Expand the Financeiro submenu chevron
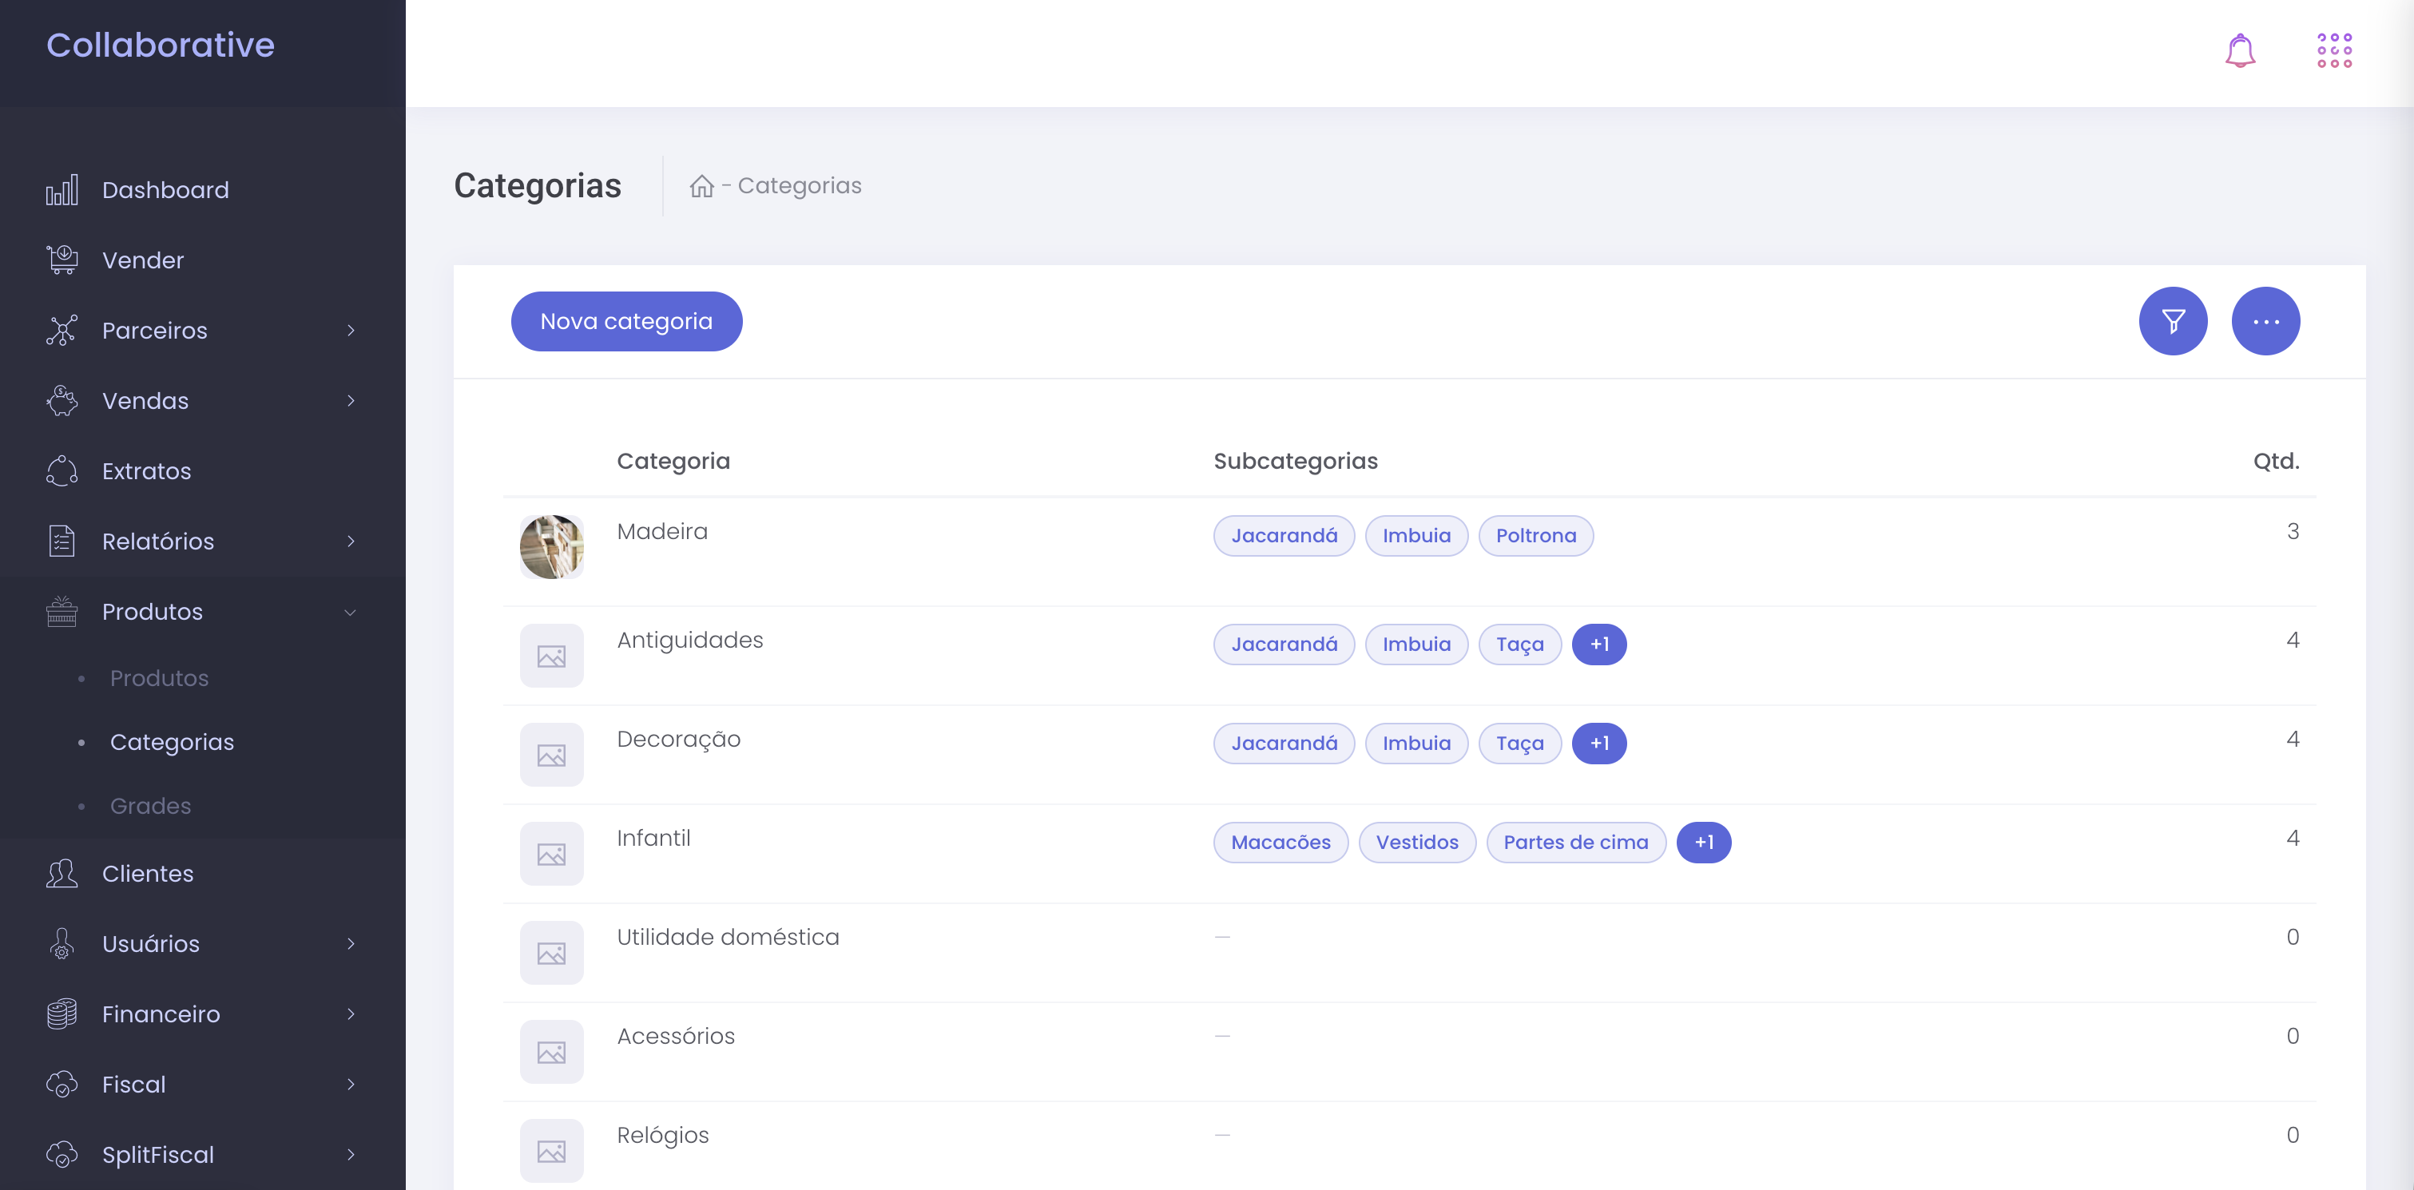The image size is (2414, 1190). click(351, 1013)
